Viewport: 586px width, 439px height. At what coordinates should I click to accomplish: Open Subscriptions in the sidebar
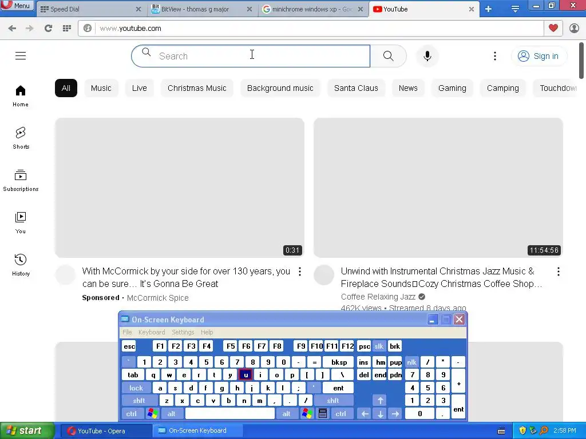click(x=21, y=181)
